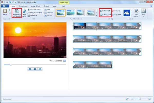The height and width of the screenshot is (103, 154).
Task: Click the thumbnail size icon in status bar
Action: (127, 99)
